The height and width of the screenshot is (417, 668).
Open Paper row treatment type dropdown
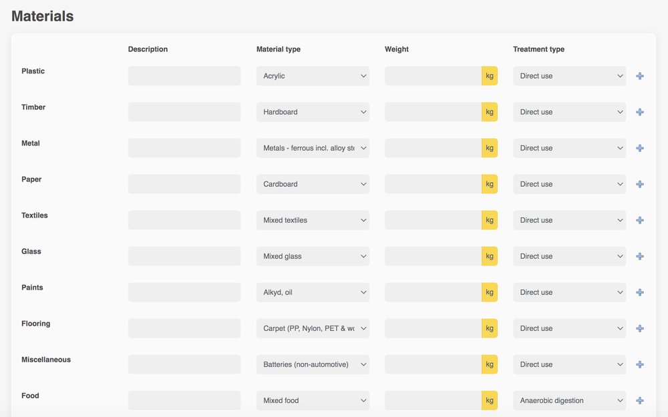570,184
